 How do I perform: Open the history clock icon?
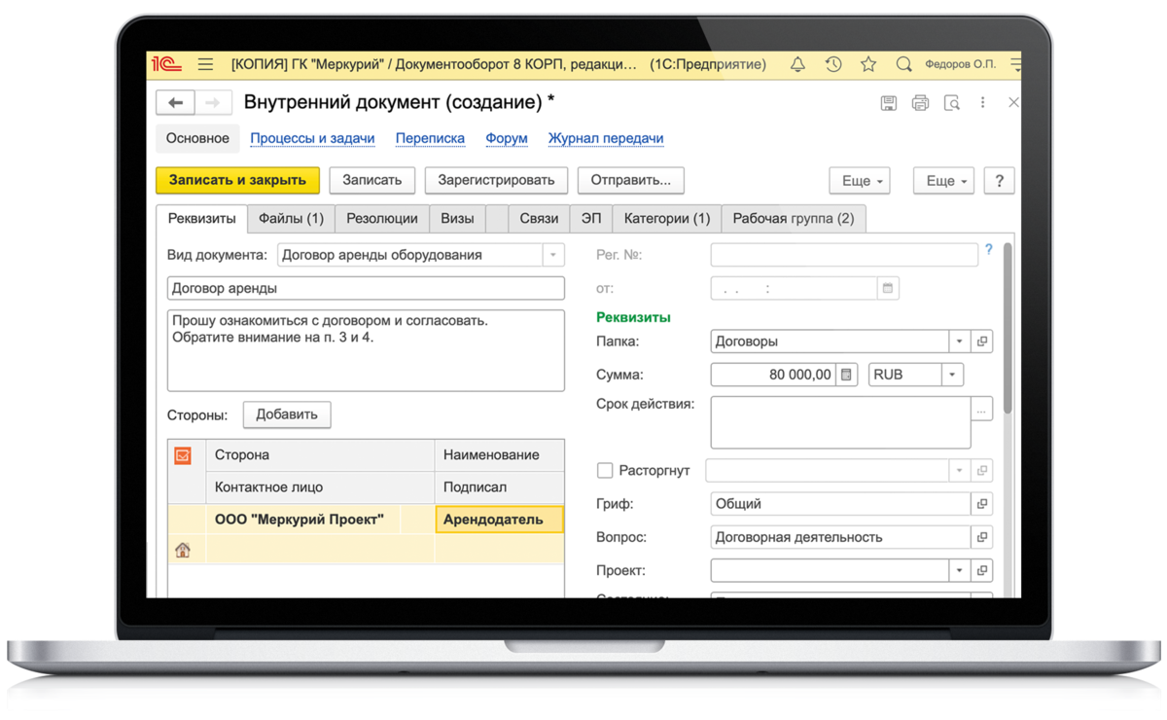(833, 65)
